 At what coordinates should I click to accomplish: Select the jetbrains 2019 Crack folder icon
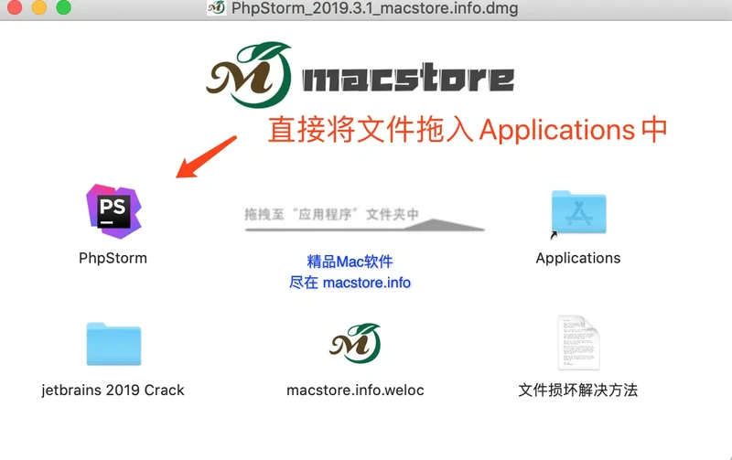point(113,345)
